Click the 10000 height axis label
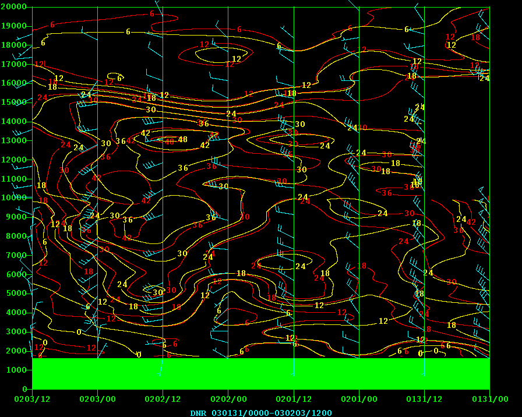Screen dimensions: 522x417 point(15,198)
